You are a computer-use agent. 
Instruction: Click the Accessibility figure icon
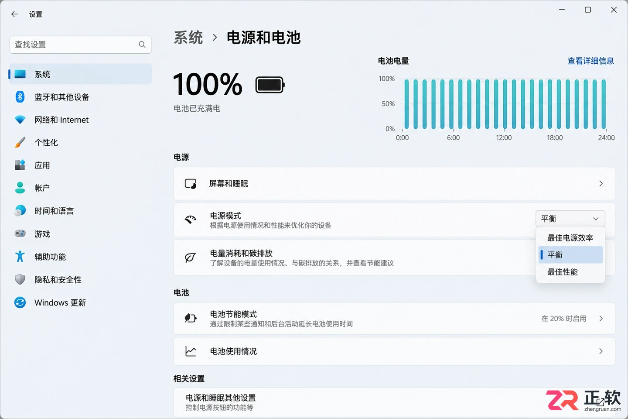(x=20, y=257)
